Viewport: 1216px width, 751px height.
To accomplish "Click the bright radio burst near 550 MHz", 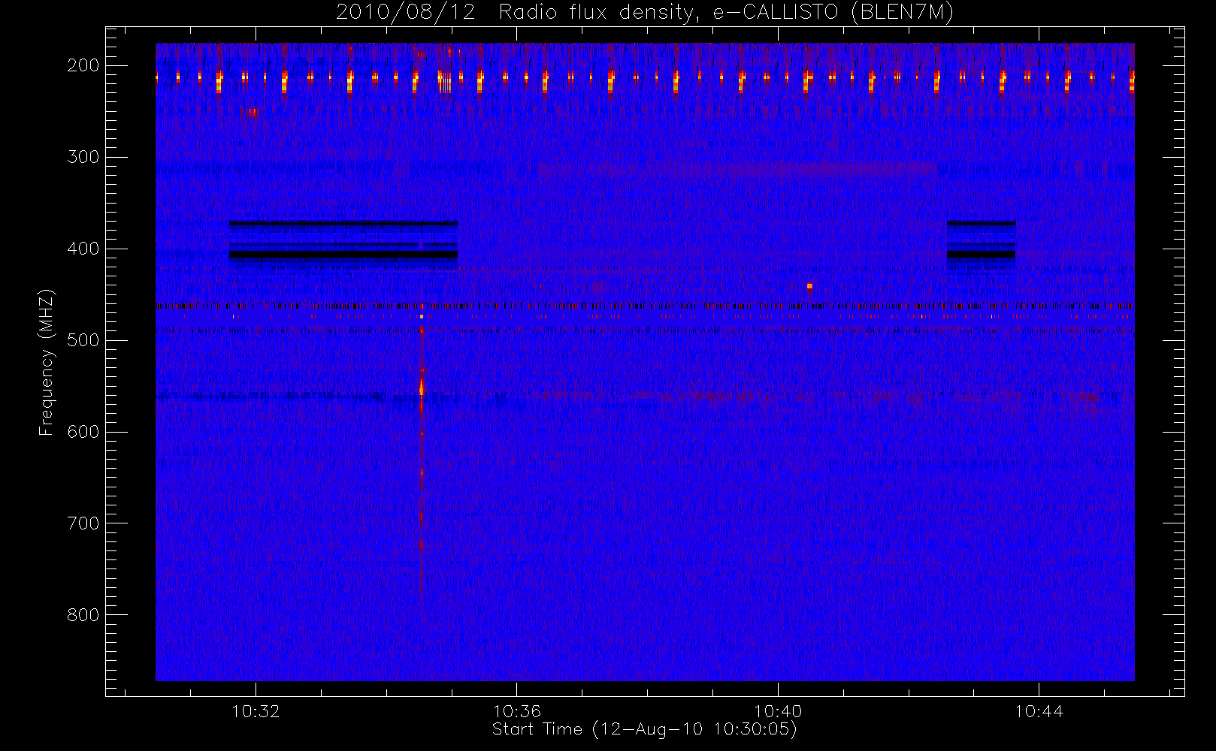I will point(422,389).
